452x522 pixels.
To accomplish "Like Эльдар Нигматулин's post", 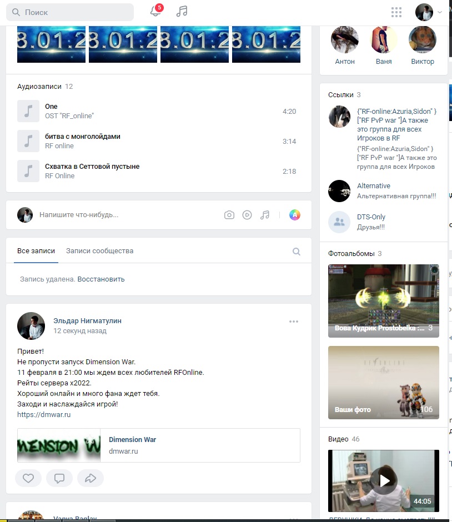I will (28, 478).
